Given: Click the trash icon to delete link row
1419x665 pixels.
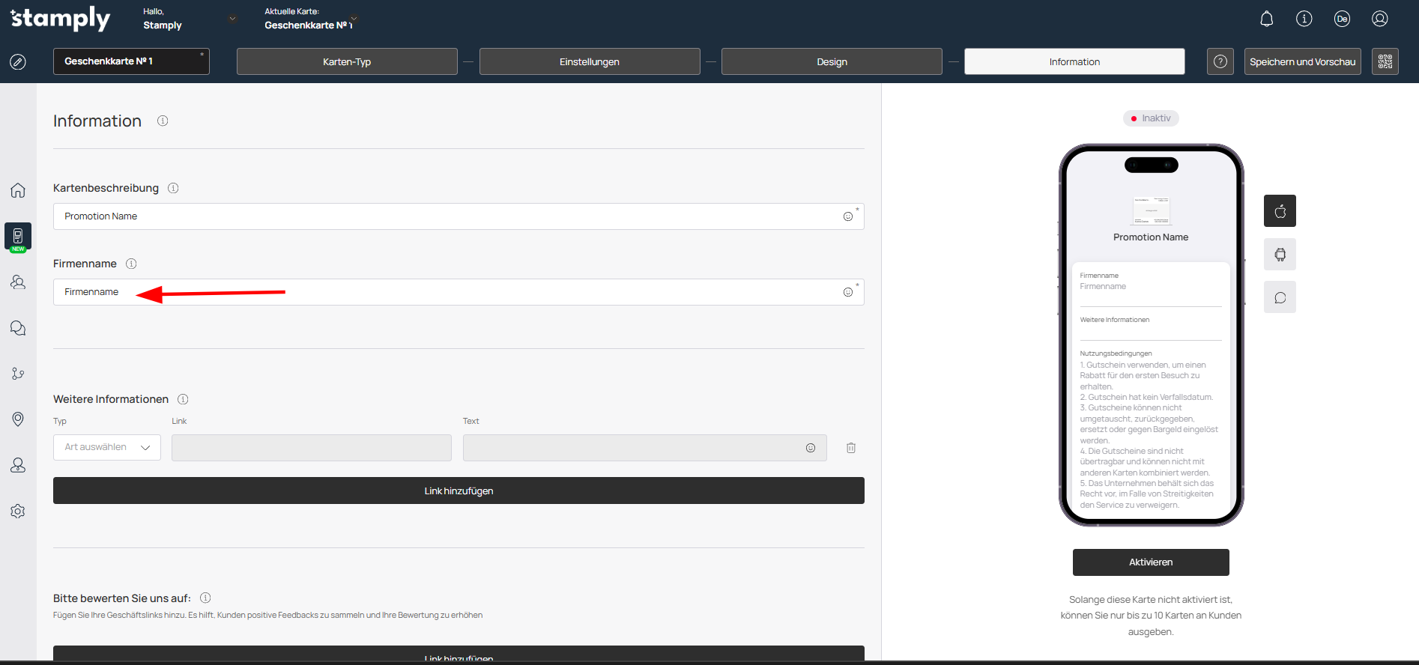Looking at the screenshot, I should click(851, 448).
